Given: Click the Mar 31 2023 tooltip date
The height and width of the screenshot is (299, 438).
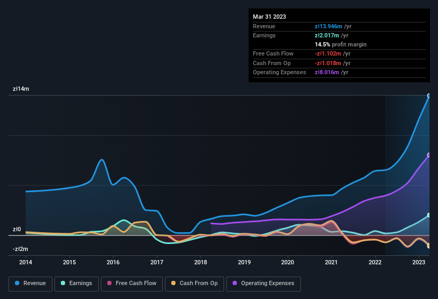Looking at the screenshot, I should point(269,17).
